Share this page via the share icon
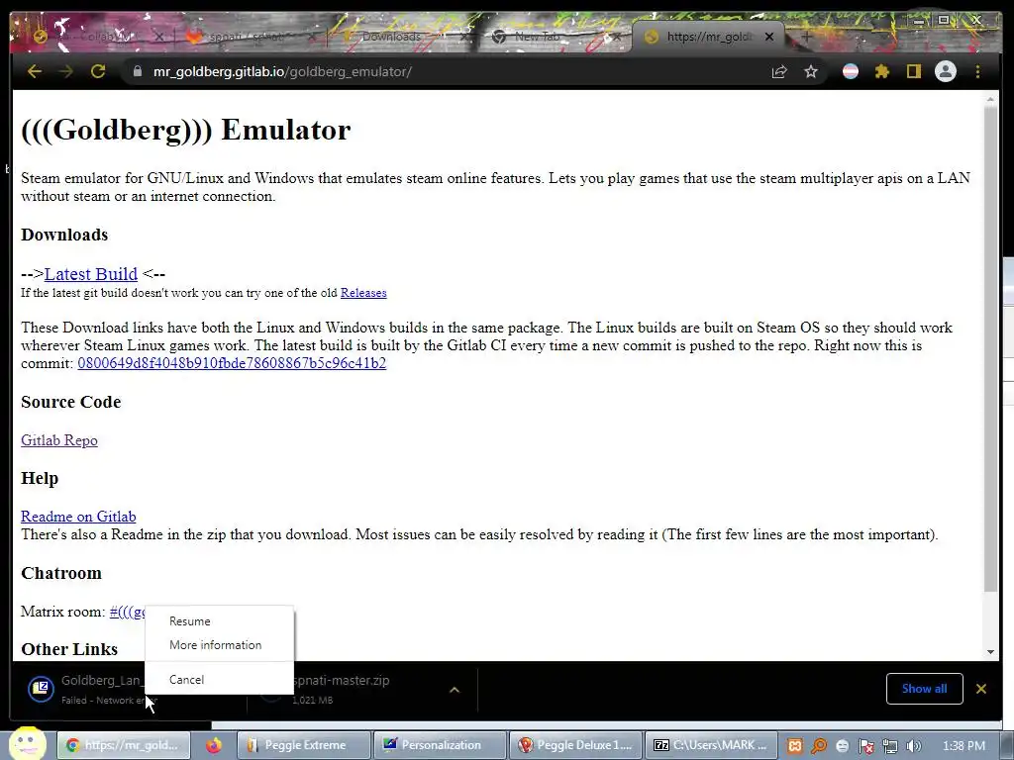This screenshot has height=760, width=1014. click(x=779, y=71)
